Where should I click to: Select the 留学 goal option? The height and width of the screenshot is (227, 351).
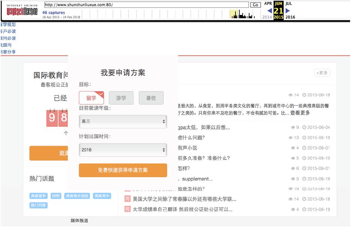pos(91,98)
